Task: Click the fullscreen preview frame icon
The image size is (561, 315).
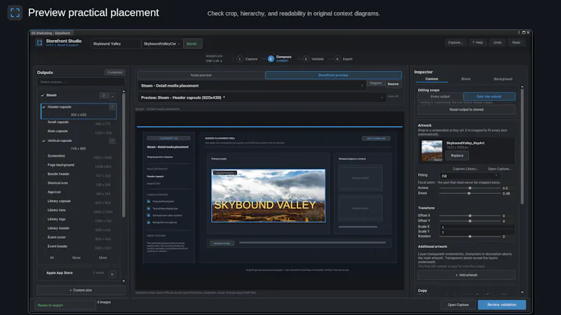Action: click(15, 13)
